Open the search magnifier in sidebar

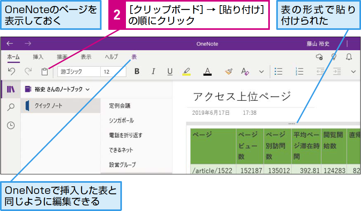[11, 107]
